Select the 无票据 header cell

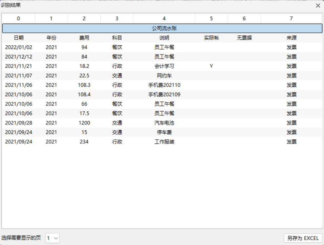244,38
